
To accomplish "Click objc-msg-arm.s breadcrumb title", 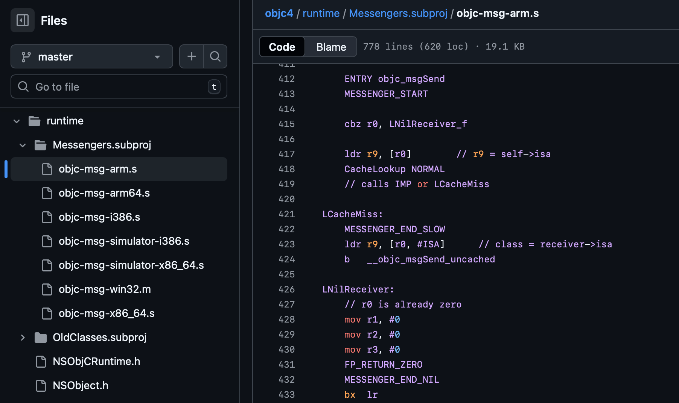I will [x=498, y=13].
